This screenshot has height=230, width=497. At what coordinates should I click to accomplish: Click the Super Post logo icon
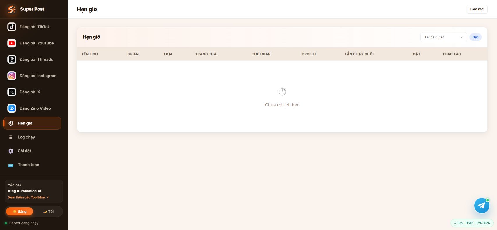click(12, 9)
